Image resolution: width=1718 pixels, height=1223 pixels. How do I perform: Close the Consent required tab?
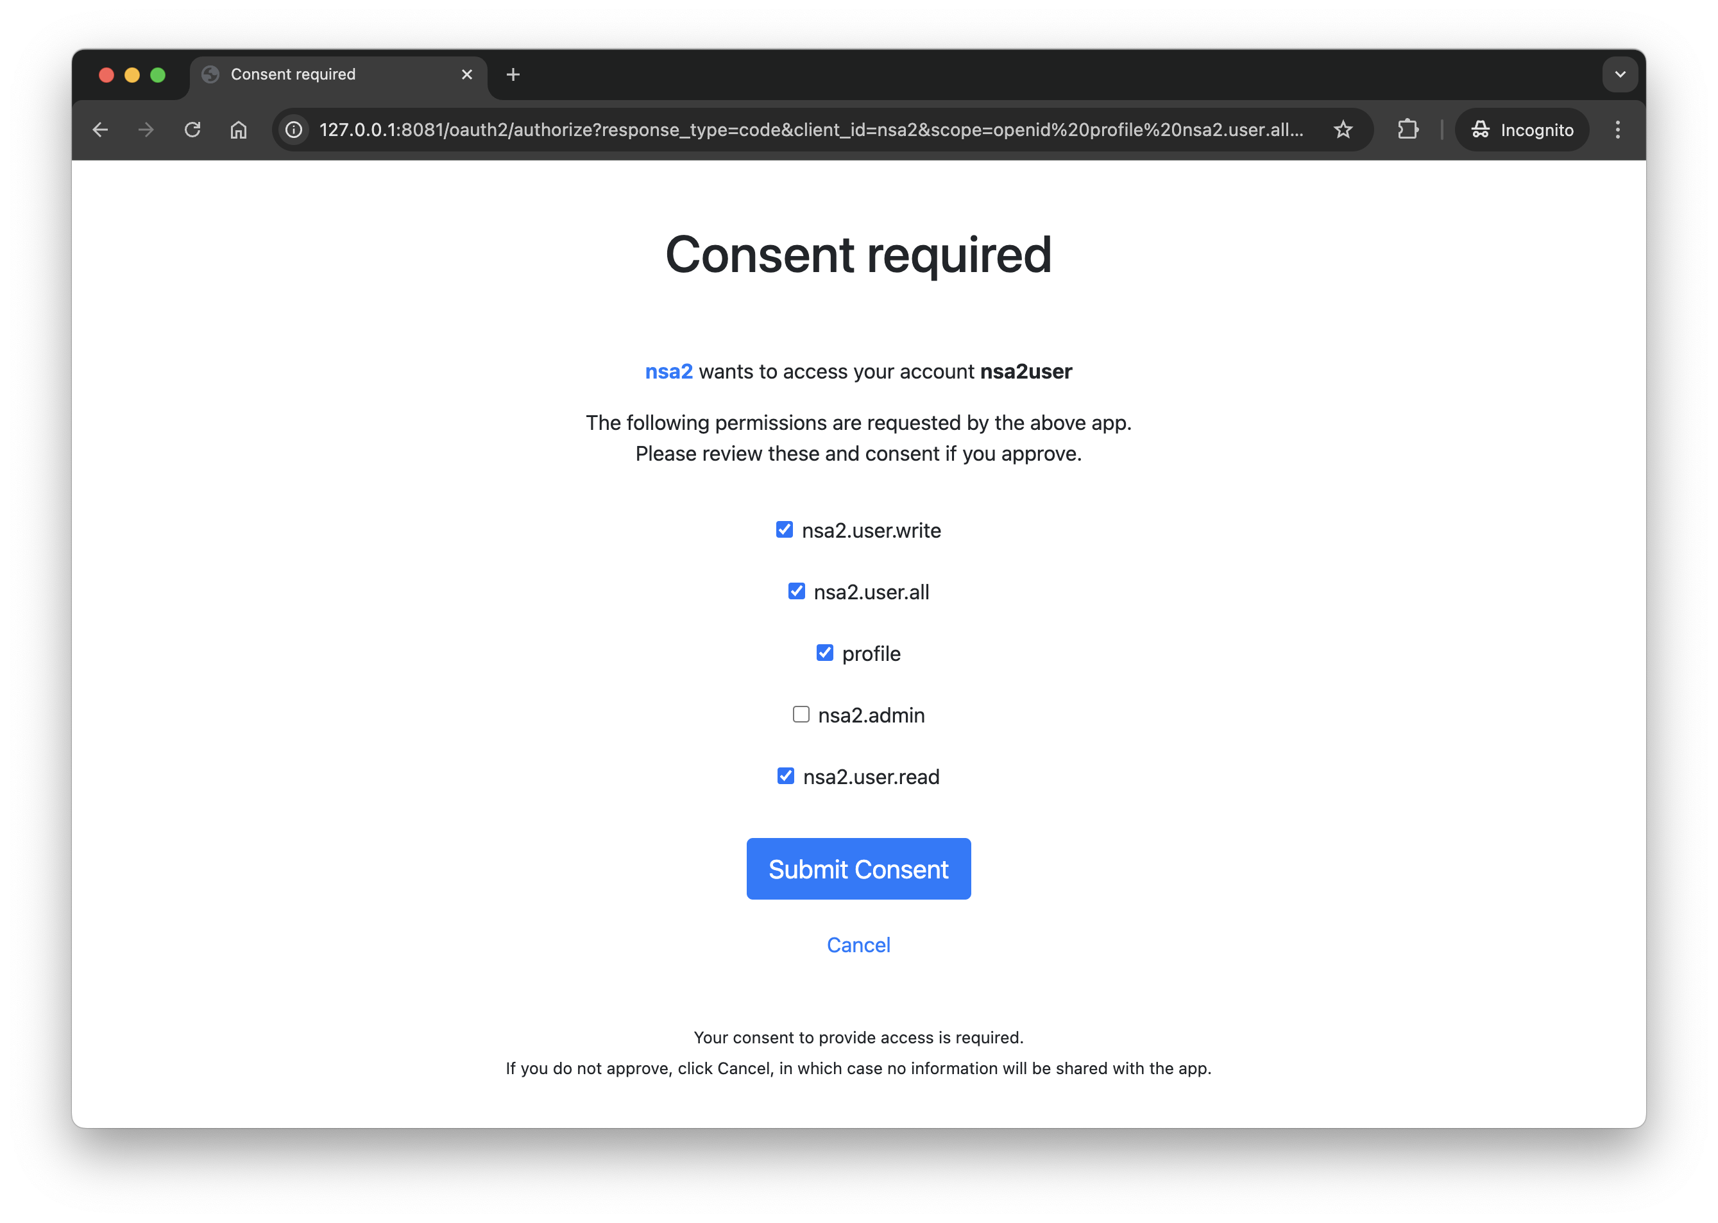pos(467,74)
